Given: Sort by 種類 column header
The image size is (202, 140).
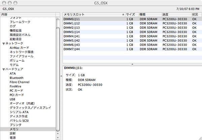Looking at the screenshot, I should tap(150, 15).
